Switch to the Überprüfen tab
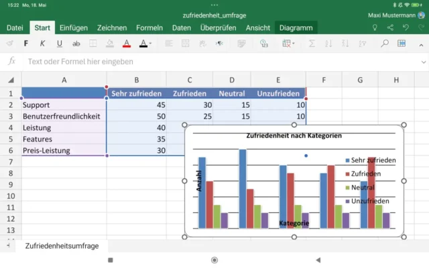 (x=218, y=28)
